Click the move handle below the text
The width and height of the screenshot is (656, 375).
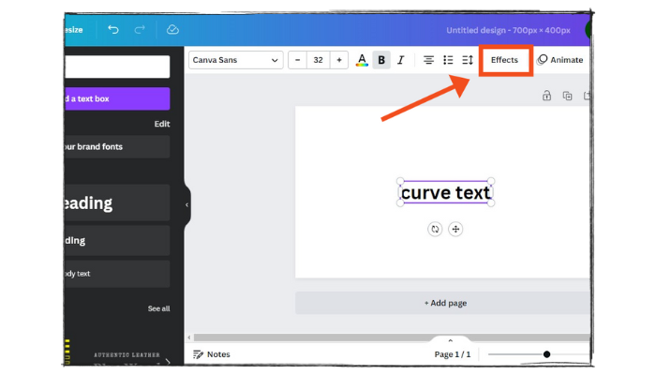click(x=455, y=229)
